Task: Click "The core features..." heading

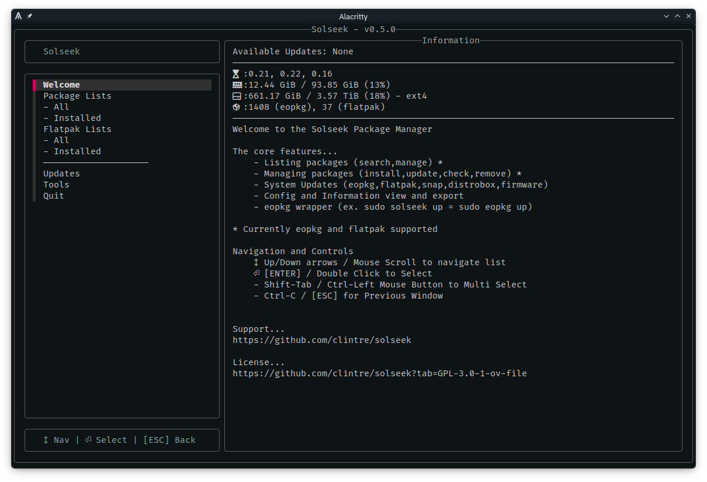Action: (285, 151)
